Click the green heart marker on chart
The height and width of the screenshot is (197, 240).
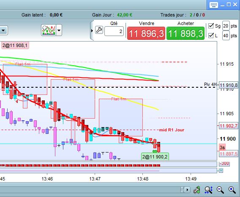click(x=155, y=151)
